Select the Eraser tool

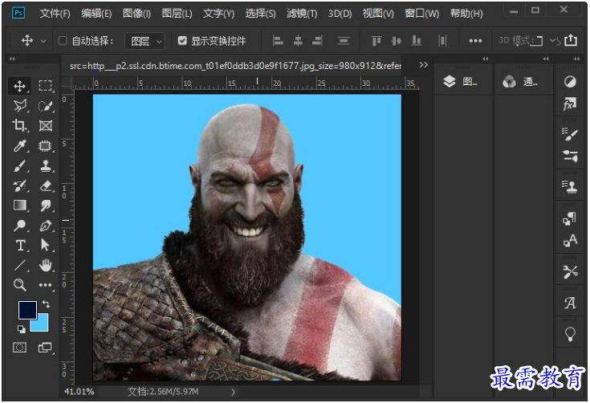[45, 185]
